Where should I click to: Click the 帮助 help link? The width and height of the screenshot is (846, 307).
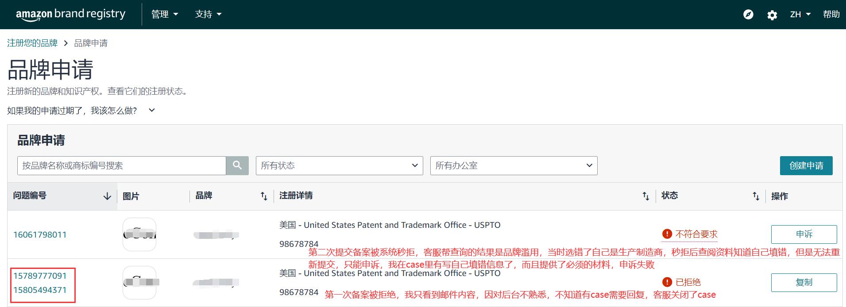pos(831,14)
